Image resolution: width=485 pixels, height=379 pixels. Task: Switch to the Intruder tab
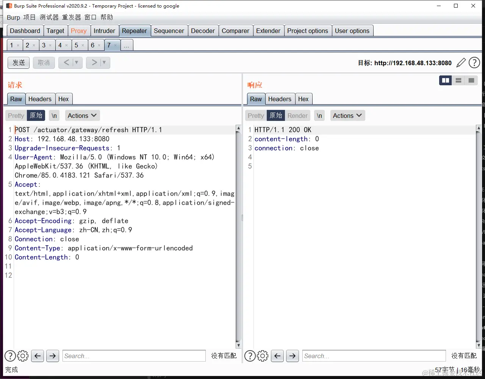coord(104,31)
